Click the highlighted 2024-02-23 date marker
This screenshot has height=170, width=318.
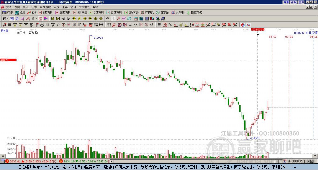pos(258,29)
